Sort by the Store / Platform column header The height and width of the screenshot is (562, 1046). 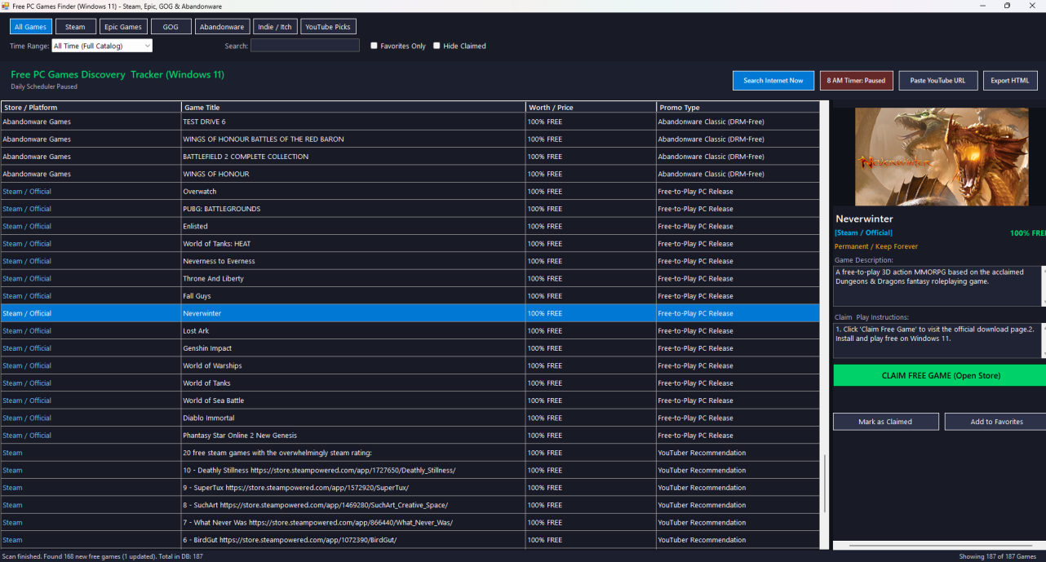pos(91,108)
